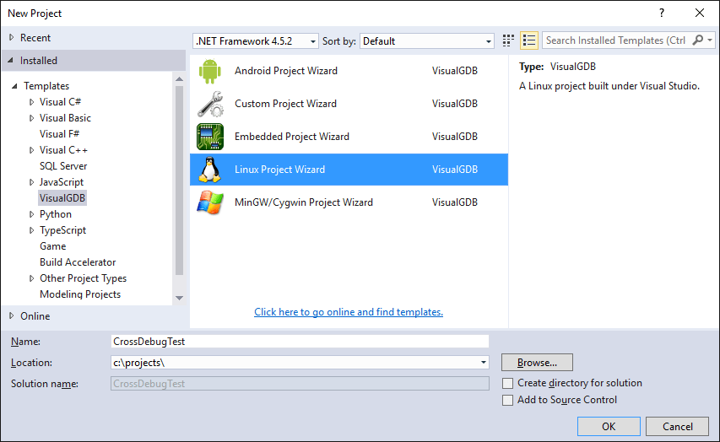Expand the Visual C# node arrow
Viewport: 720px width, 442px height.
[x=31, y=102]
